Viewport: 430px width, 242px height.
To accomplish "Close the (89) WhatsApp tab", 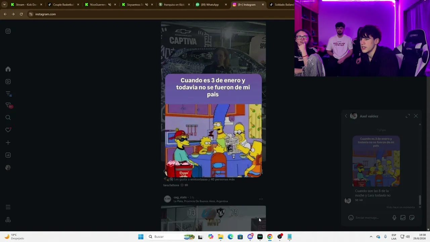I will point(226,5).
